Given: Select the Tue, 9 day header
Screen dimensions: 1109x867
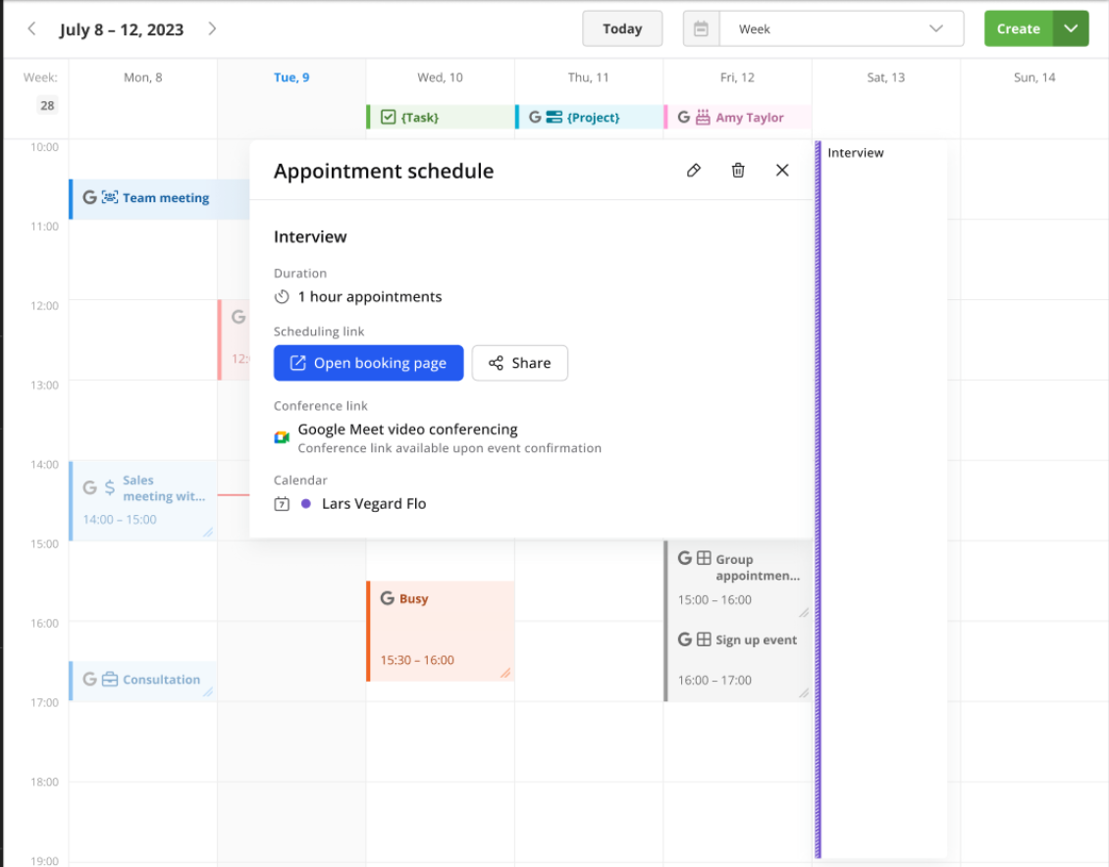Looking at the screenshot, I should 291,77.
